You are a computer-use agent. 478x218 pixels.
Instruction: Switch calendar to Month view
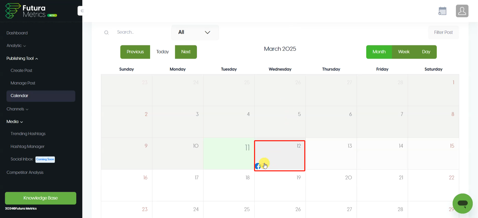click(379, 52)
